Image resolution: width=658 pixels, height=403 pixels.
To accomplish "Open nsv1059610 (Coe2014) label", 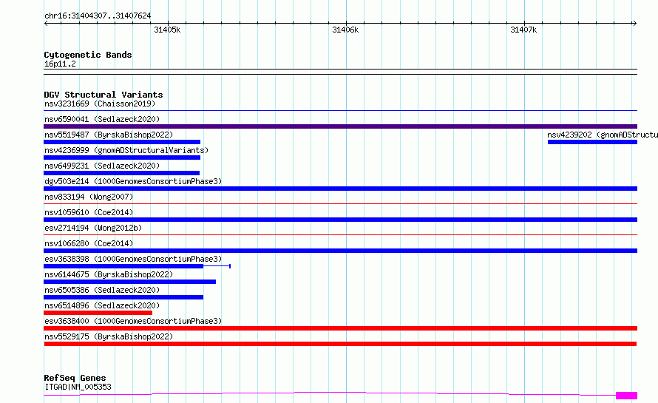I will pyautogui.click(x=89, y=212).
